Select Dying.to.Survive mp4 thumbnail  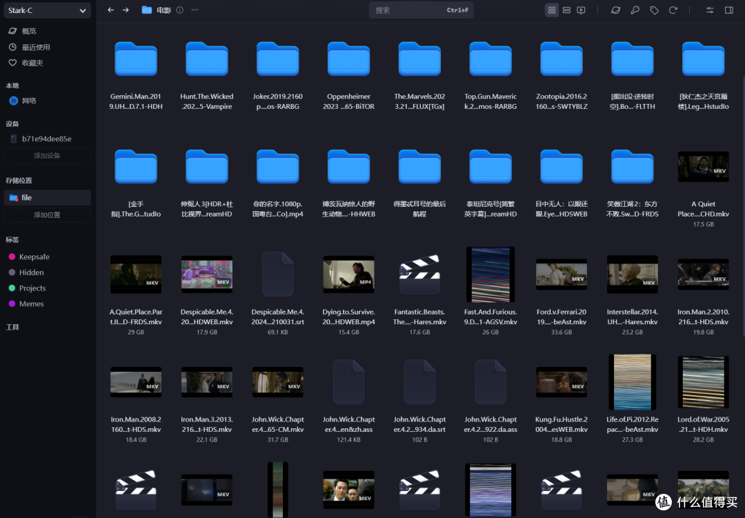349,275
